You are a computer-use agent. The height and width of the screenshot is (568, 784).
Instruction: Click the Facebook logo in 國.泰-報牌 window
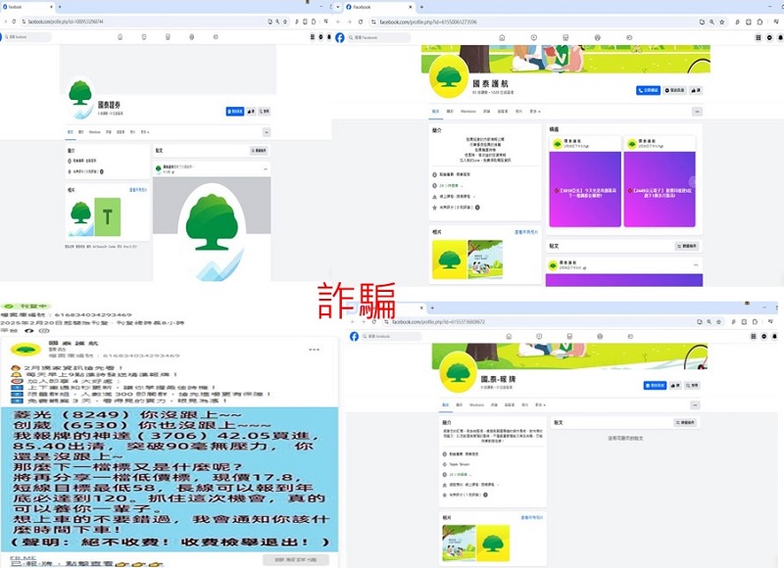pos(354,337)
